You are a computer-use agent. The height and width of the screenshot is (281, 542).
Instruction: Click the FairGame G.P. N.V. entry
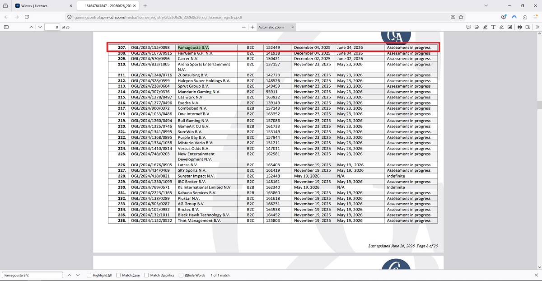coord(196,53)
